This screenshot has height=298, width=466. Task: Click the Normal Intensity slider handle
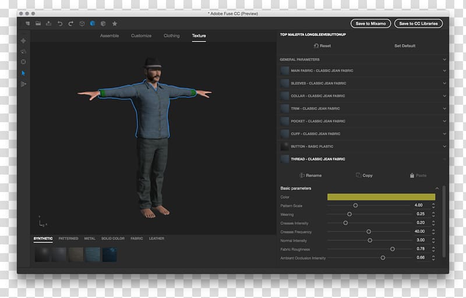(370, 240)
